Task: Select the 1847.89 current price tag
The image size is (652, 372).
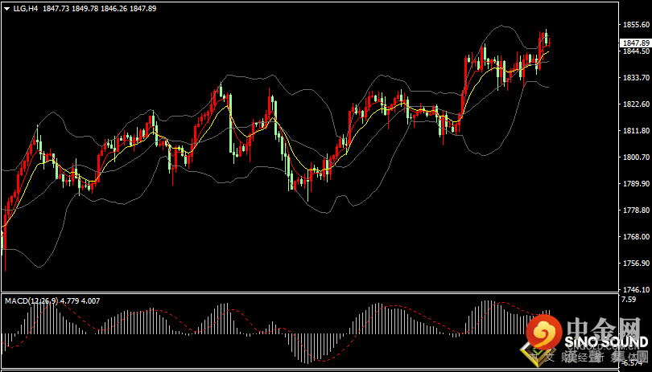Action: point(635,43)
